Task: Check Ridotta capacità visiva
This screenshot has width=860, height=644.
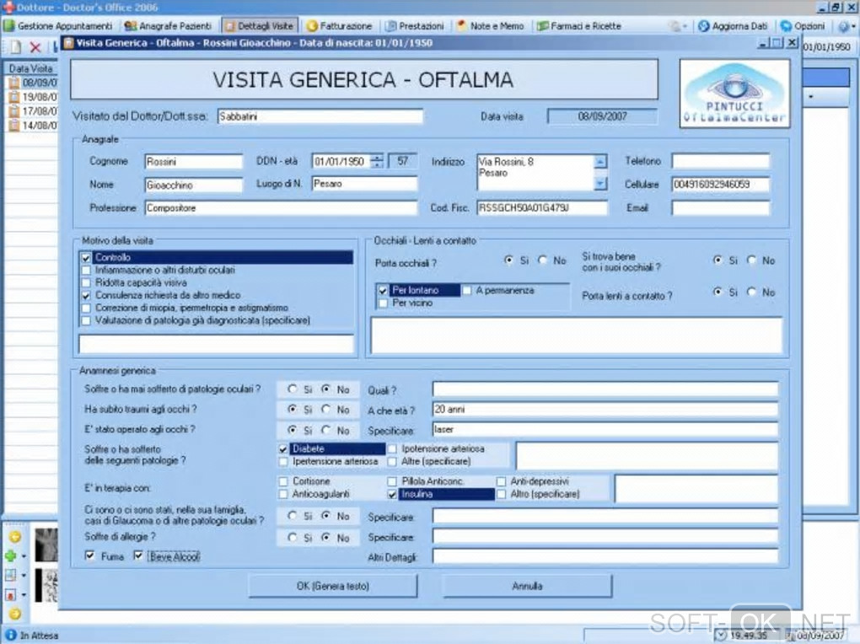Action: click(86, 283)
